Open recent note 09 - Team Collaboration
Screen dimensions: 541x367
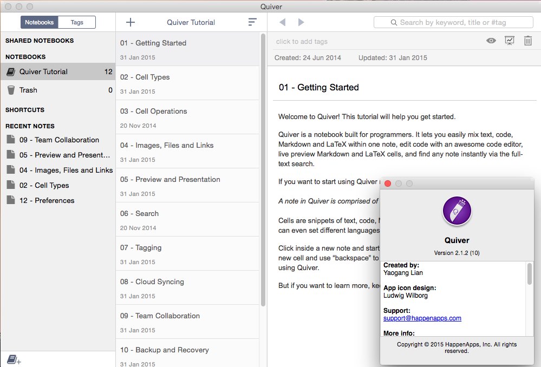point(58,140)
